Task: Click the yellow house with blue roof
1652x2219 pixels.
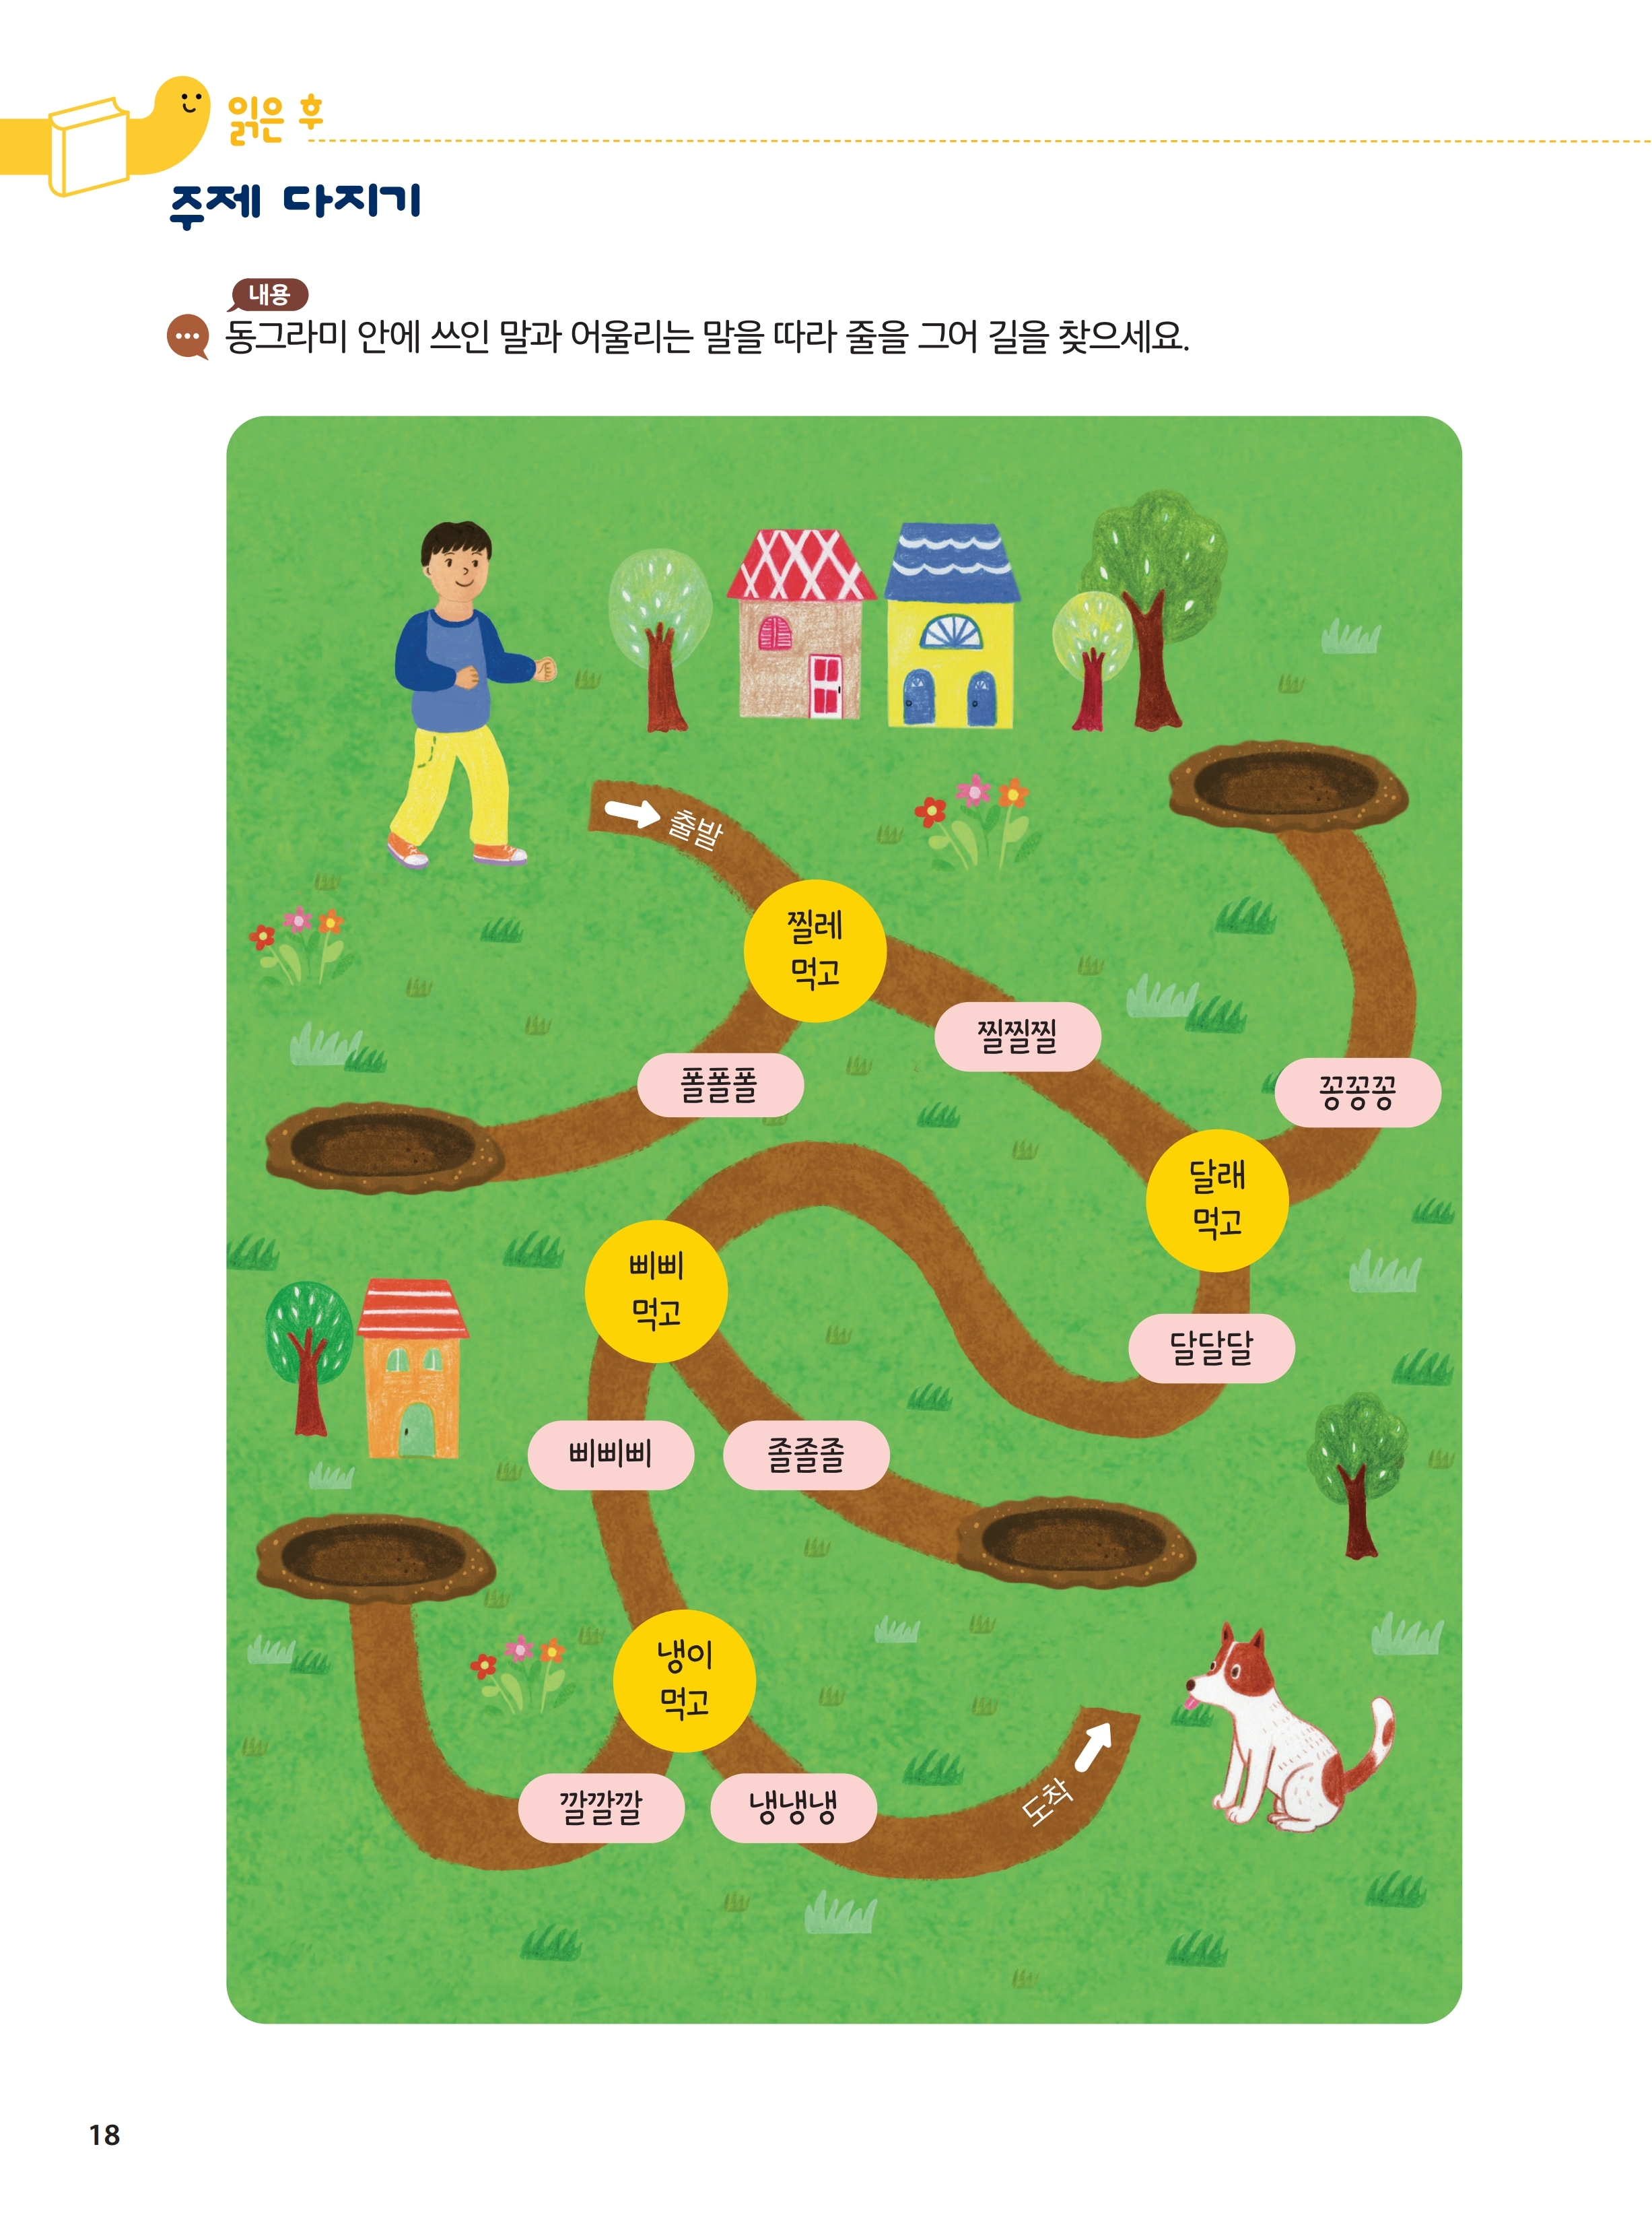Action: 951,625
